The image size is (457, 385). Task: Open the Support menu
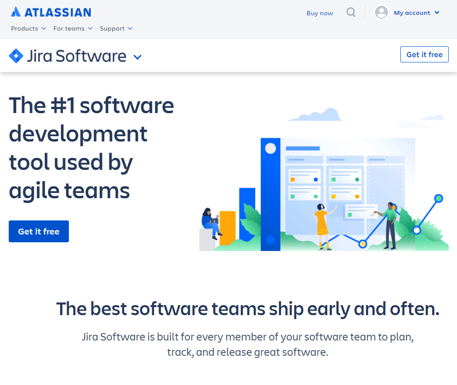[x=116, y=28]
